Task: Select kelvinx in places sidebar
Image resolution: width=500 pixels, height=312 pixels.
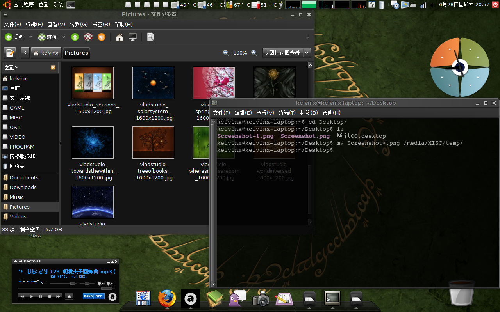Action: (x=30, y=78)
